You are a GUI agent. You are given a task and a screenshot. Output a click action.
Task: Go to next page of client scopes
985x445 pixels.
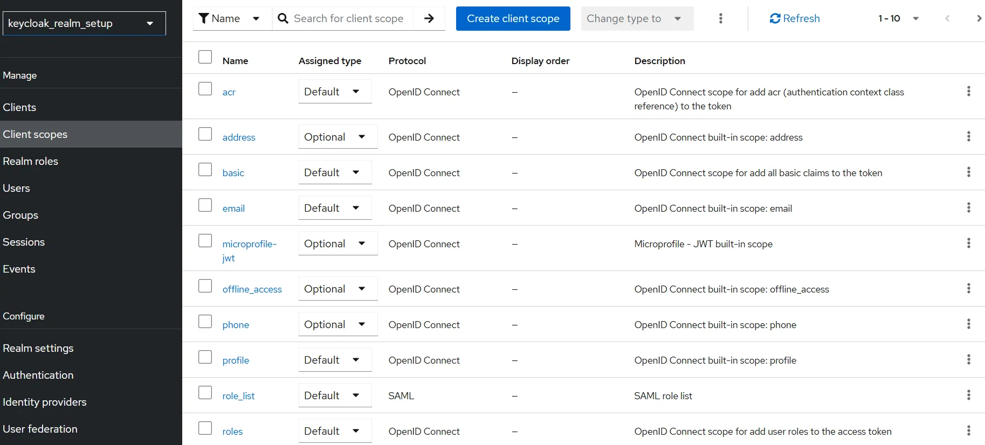(x=979, y=18)
